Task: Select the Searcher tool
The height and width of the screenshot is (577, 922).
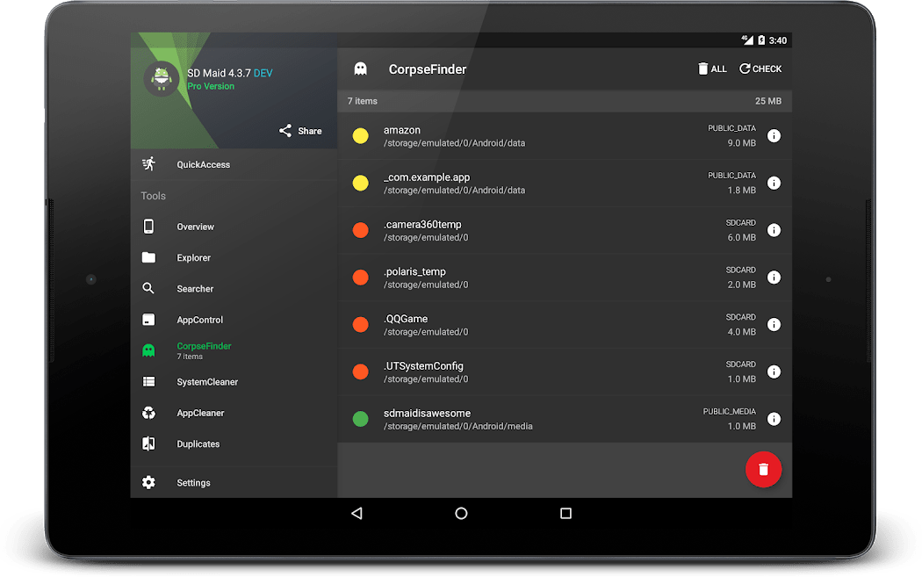Action: point(195,288)
